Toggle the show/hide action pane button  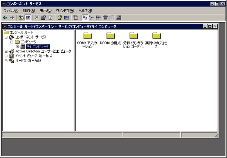click(x=67, y=18)
